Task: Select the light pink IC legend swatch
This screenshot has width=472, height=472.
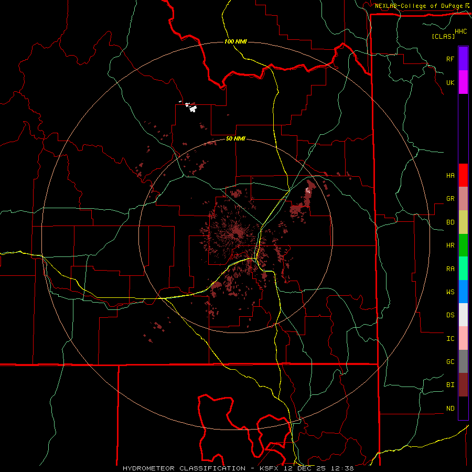Action: [x=463, y=338]
